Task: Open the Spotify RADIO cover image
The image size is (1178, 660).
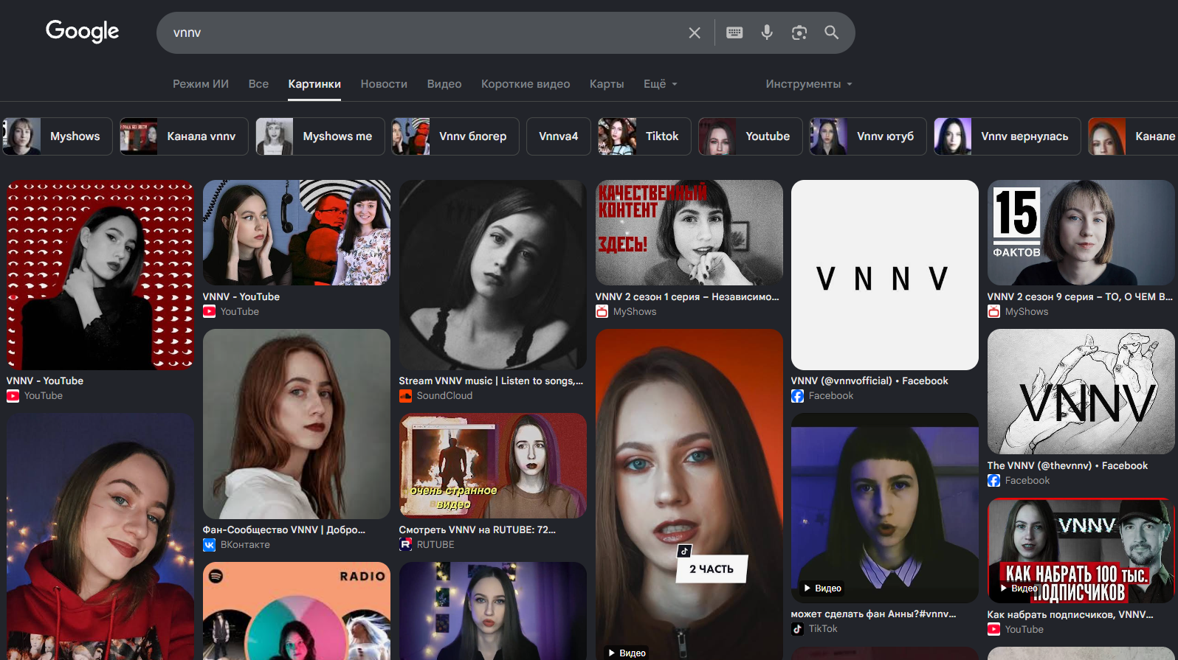Action: [297, 611]
